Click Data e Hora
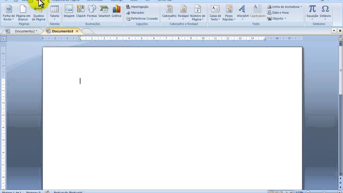343x193 pixels. [278, 13]
